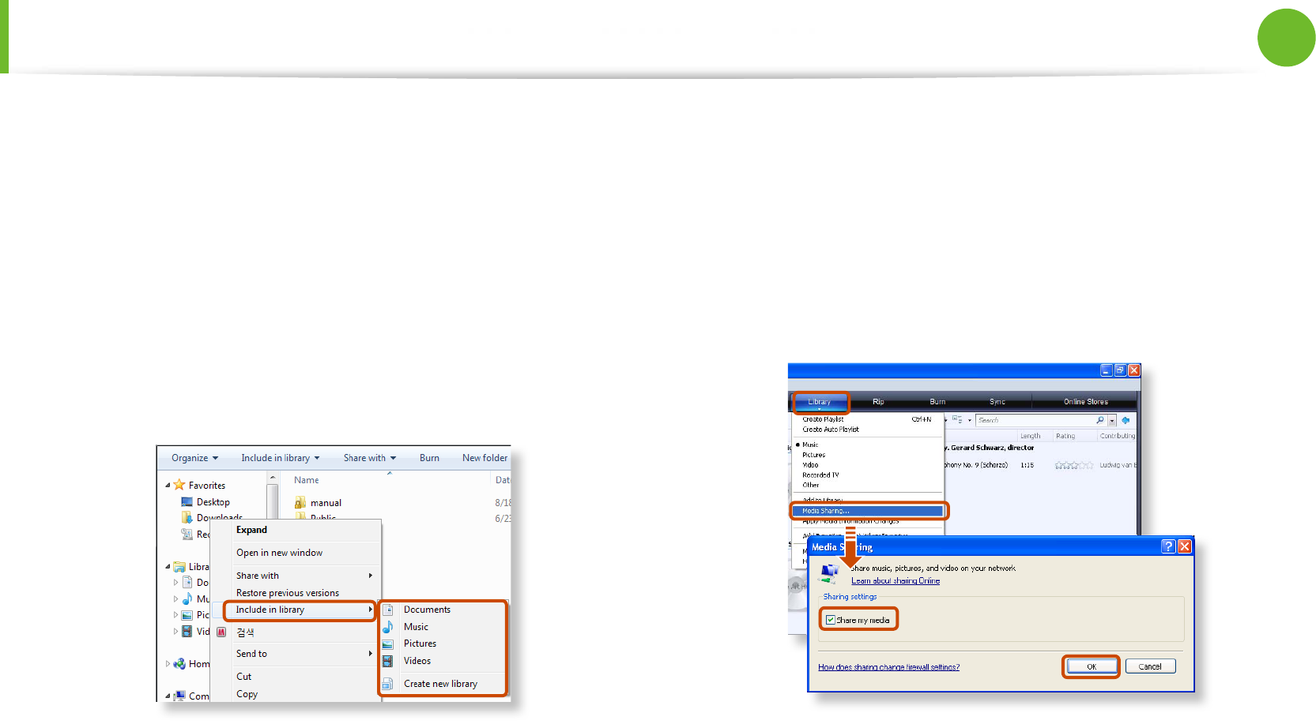Open the search options dropdown arrow in Media Player

1112,421
